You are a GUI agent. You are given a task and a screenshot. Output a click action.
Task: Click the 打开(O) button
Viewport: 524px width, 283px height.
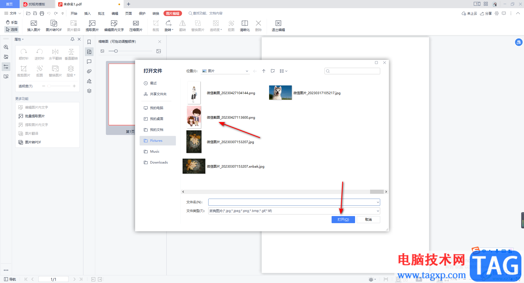click(343, 220)
